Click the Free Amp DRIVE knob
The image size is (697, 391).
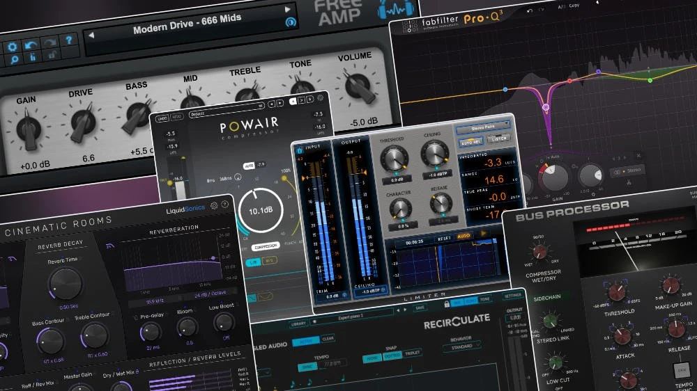[83, 122]
